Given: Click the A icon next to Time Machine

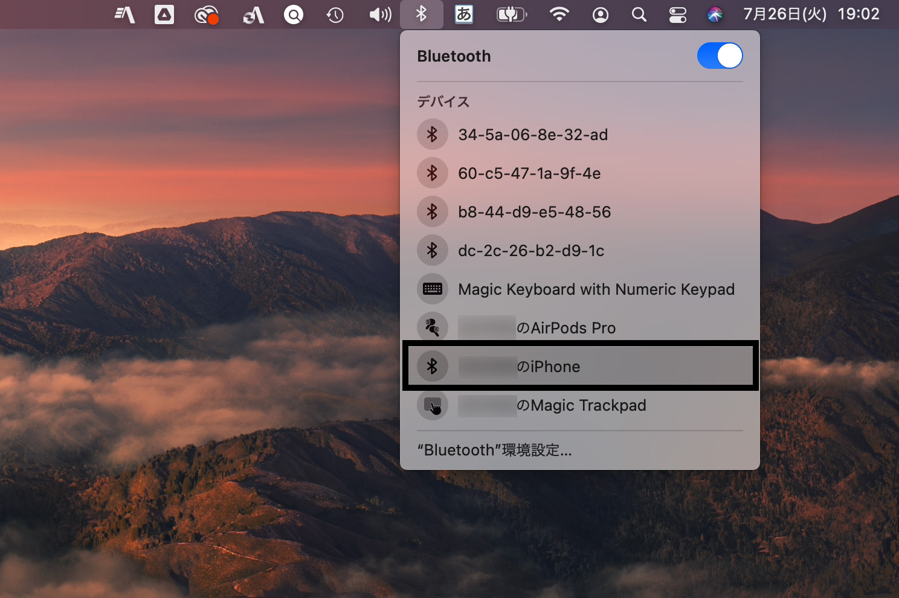Looking at the screenshot, I should coord(253,14).
